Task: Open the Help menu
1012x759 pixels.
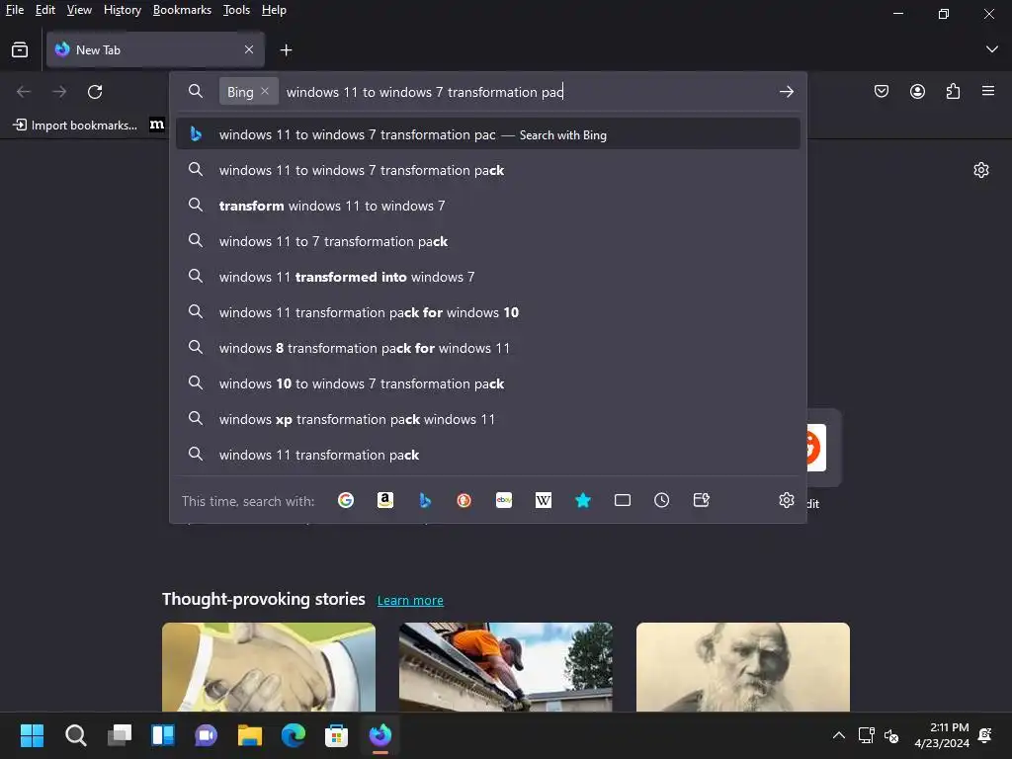Action: coord(274,10)
